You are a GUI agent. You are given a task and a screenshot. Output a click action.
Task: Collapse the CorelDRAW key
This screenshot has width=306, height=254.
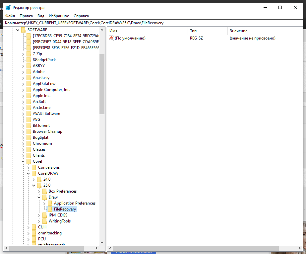coord(28,173)
